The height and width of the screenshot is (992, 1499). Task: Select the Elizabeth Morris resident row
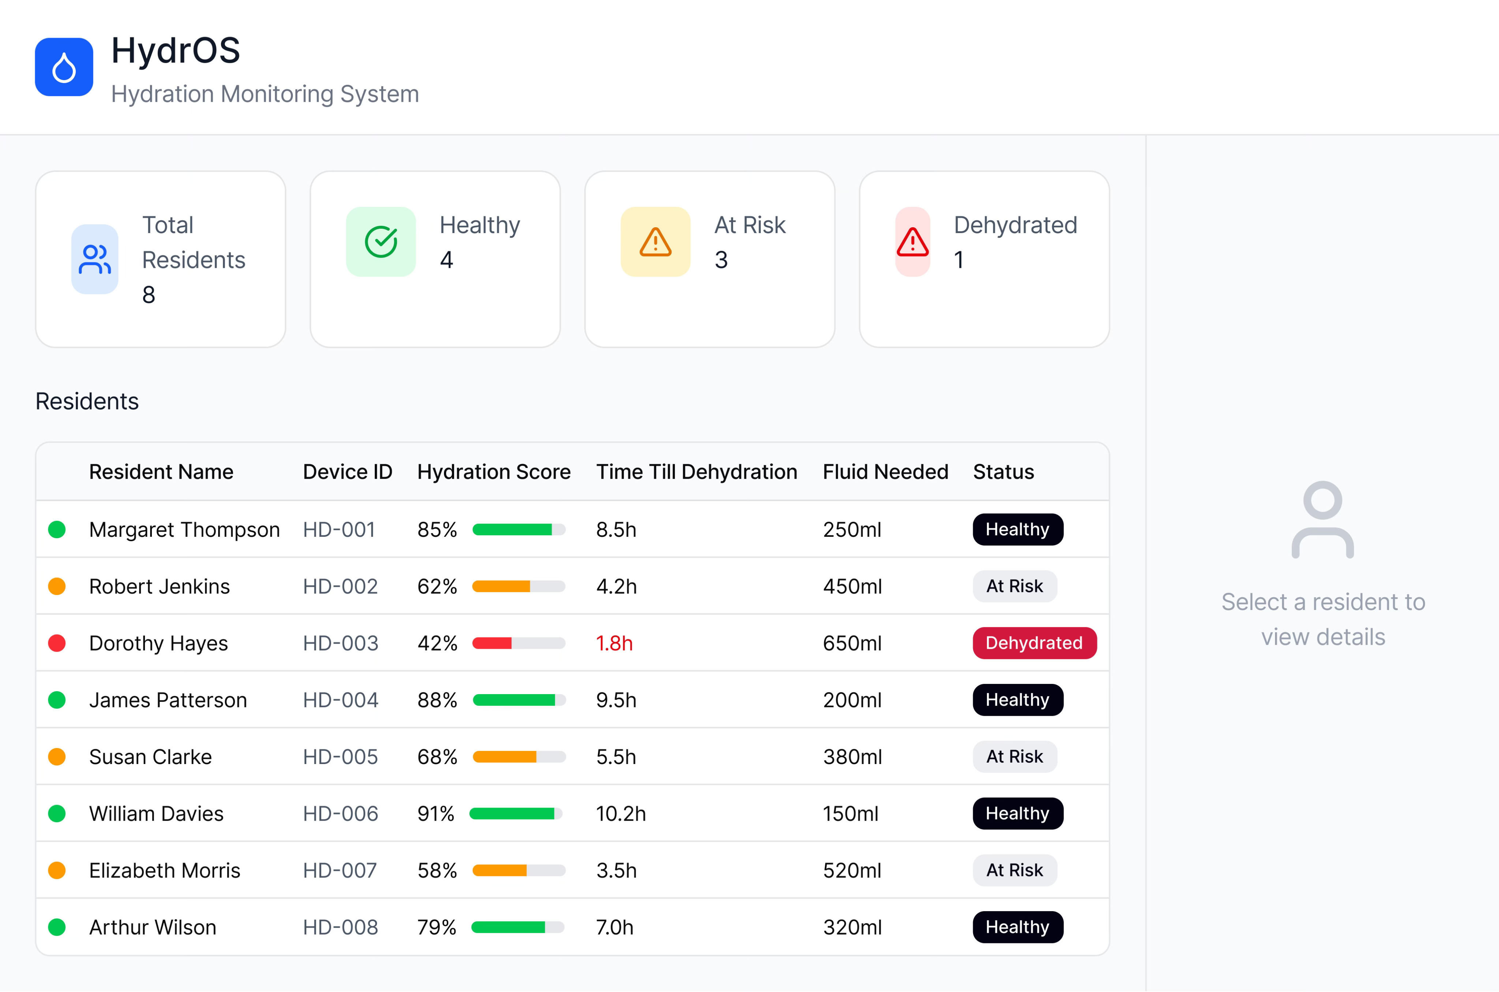165,871
